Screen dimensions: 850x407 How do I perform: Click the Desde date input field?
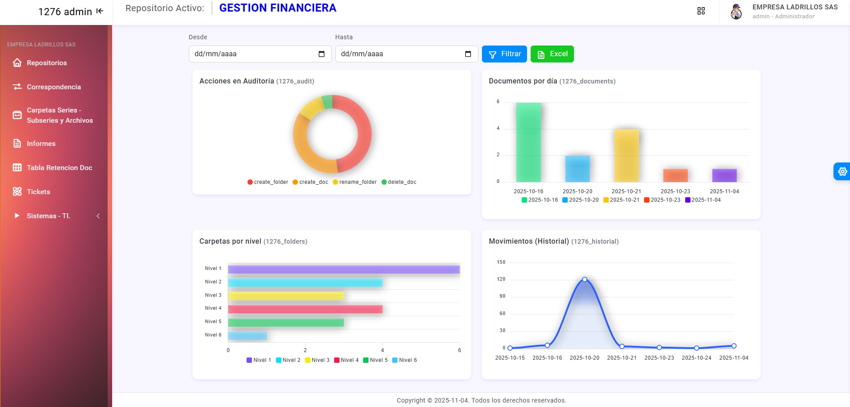(x=252, y=54)
